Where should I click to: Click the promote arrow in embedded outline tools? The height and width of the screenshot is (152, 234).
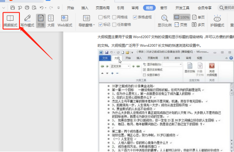pyautogui.click(x=107, y=67)
